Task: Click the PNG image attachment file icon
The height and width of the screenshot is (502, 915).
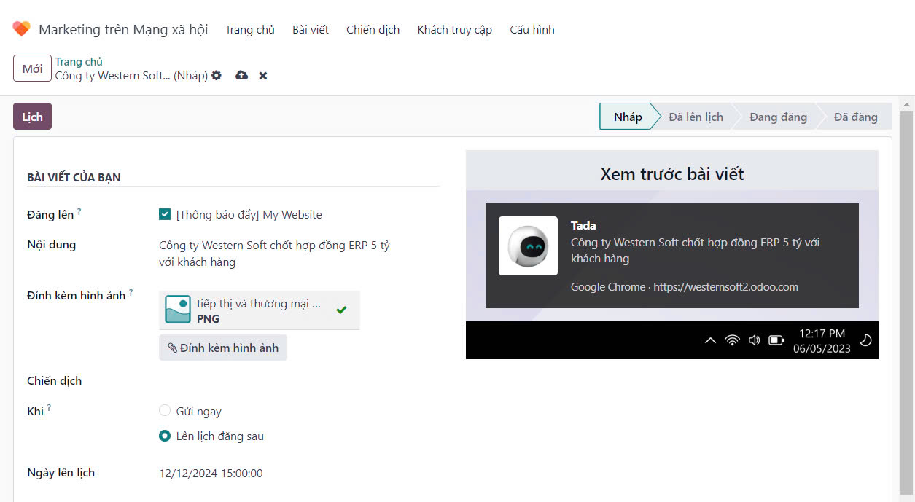Action: coord(178,310)
